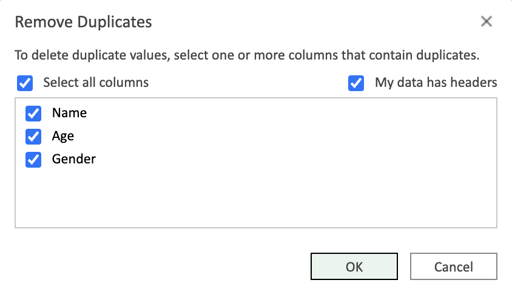This screenshot has height=294, width=512.
Task: Deselect the Age column checkbox
Action: [33, 136]
